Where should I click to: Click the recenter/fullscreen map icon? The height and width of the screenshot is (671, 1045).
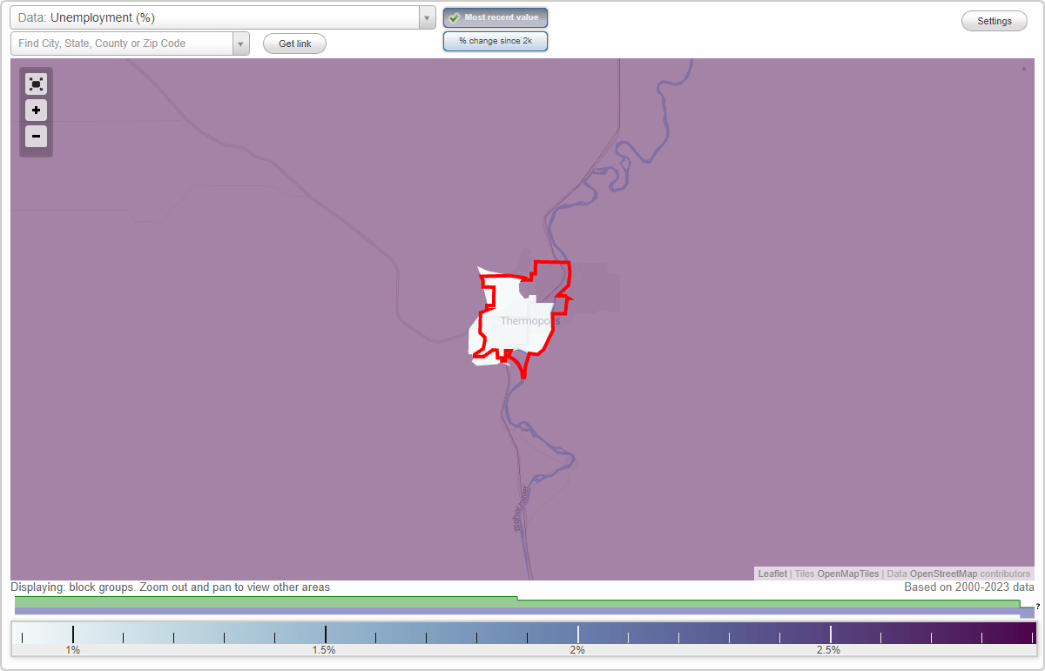tap(36, 84)
